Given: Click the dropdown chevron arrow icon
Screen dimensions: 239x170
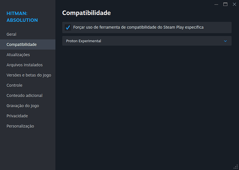Looking at the screenshot, I should pos(225,41).
